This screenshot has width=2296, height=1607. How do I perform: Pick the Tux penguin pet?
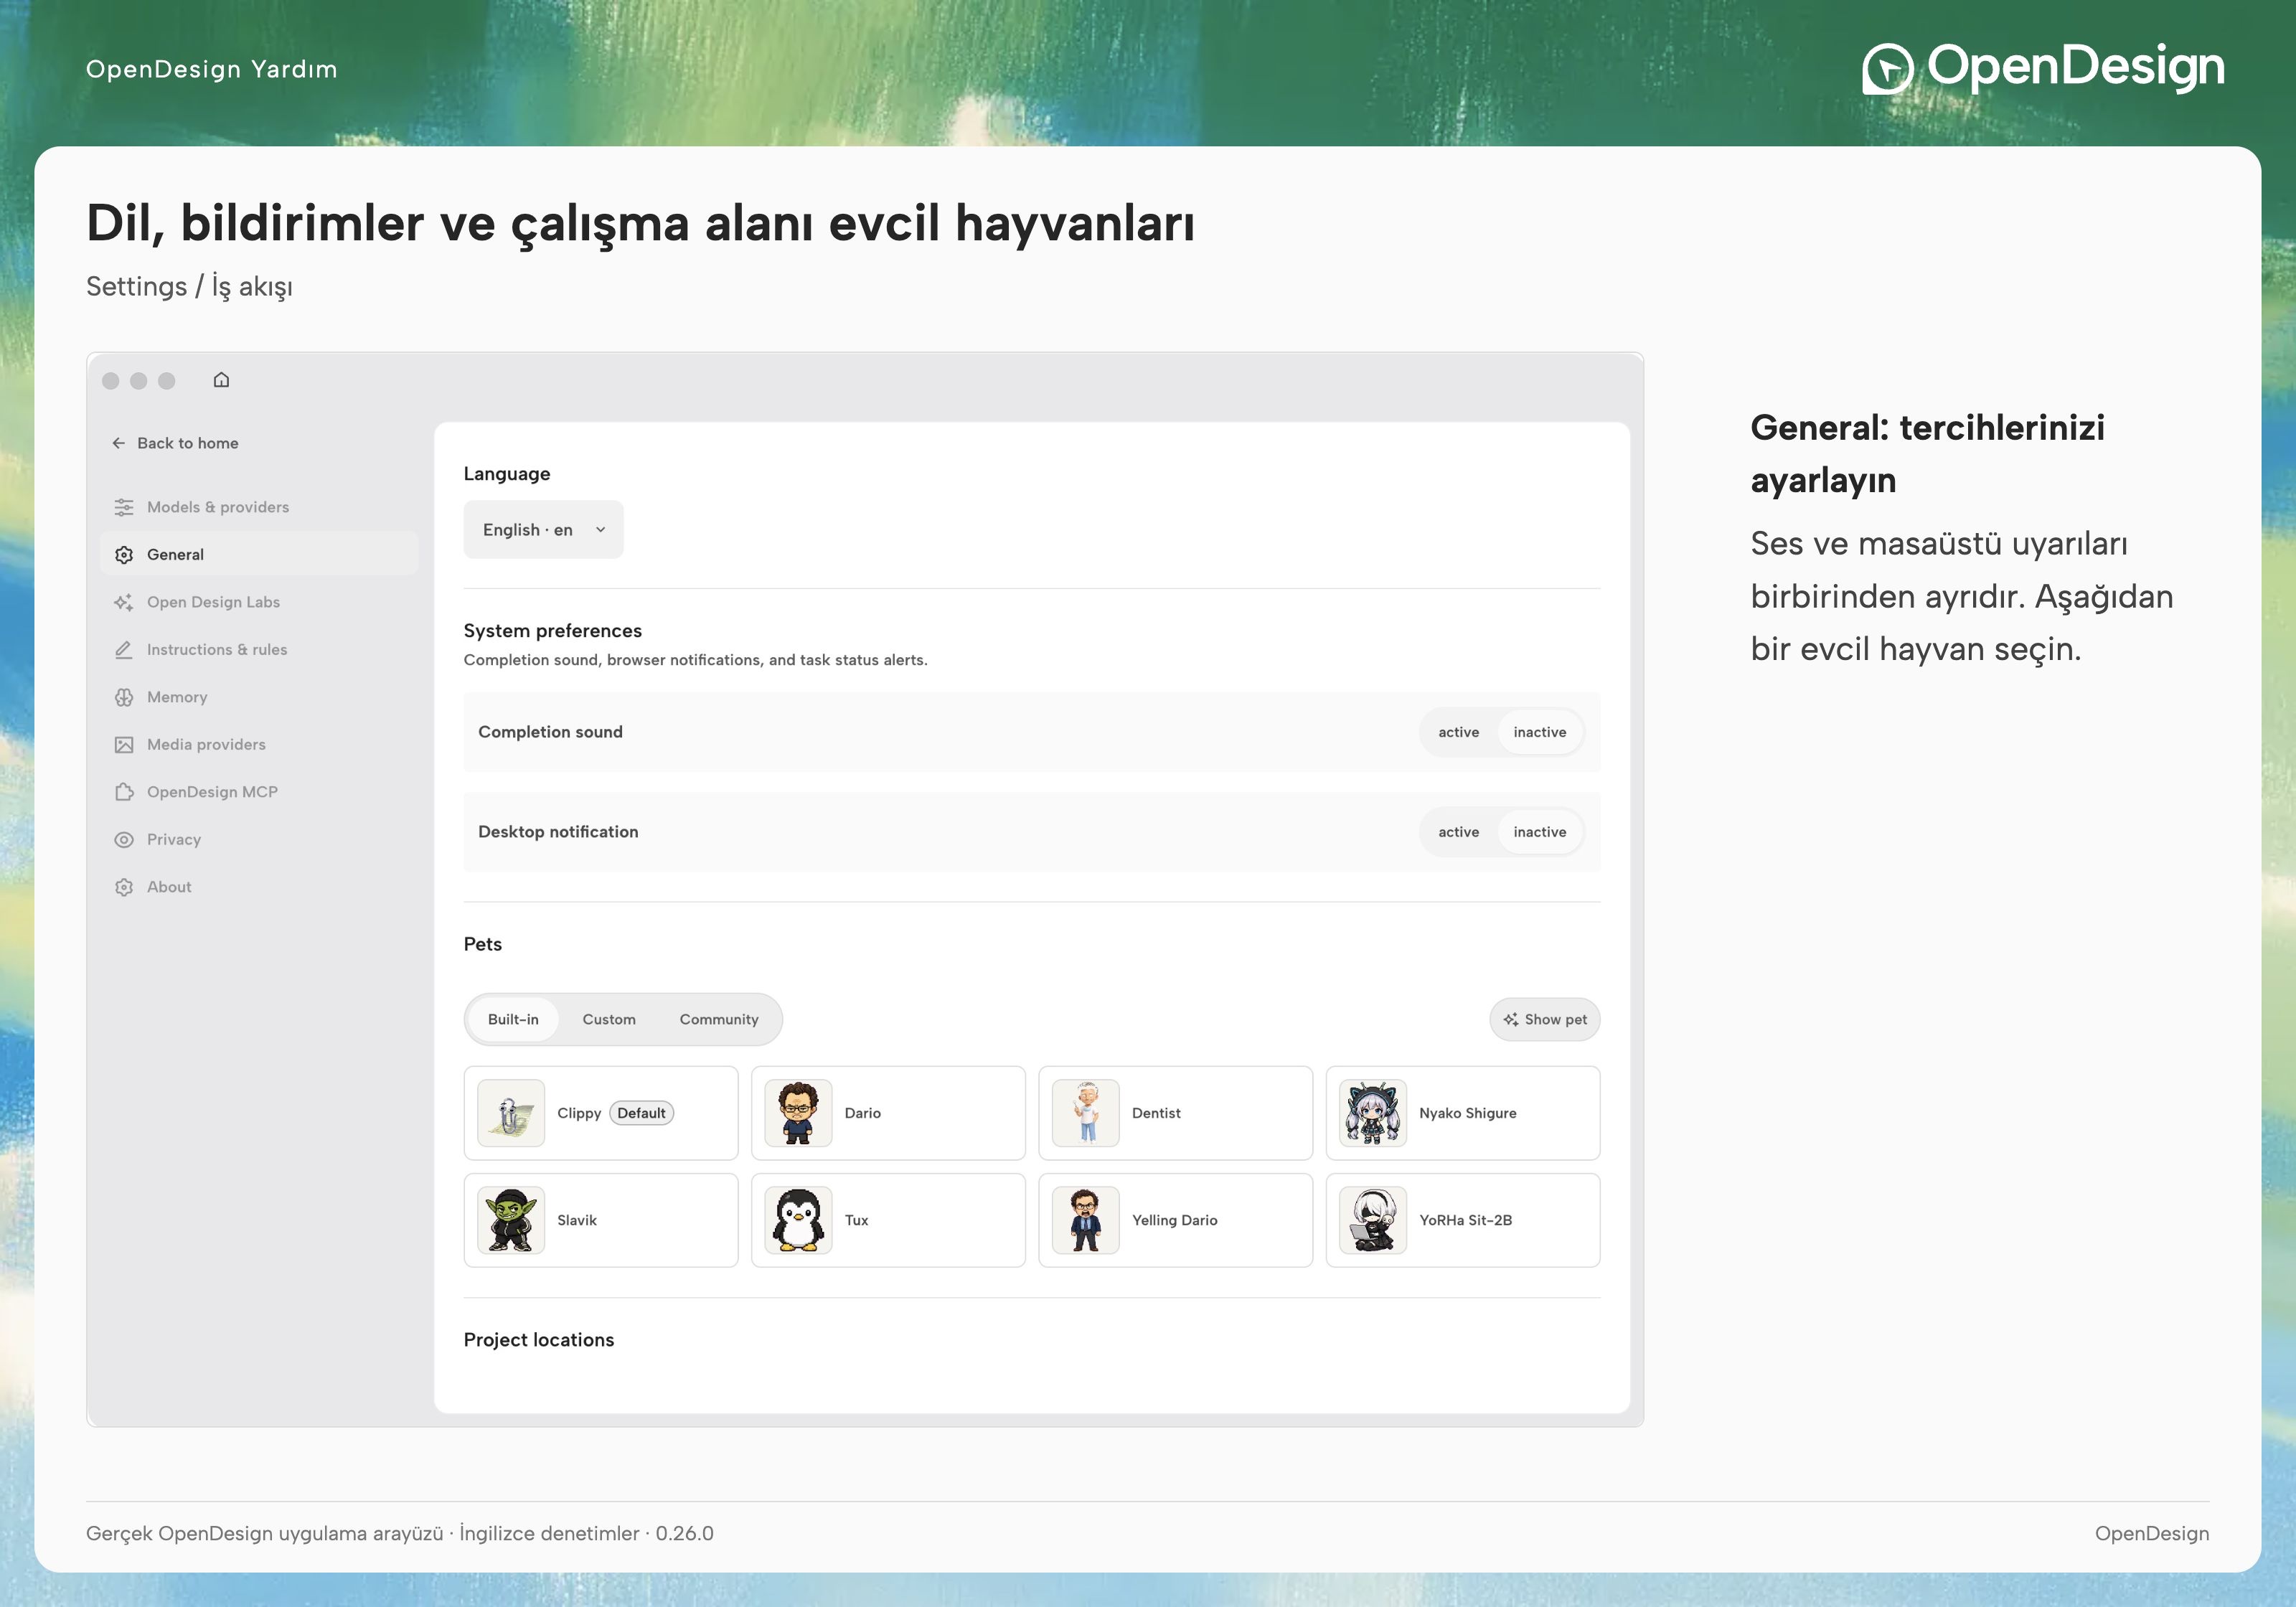tap(888, 1220)
